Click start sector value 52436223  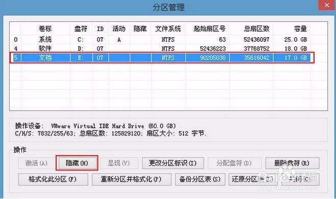click(x=213, y=48)
